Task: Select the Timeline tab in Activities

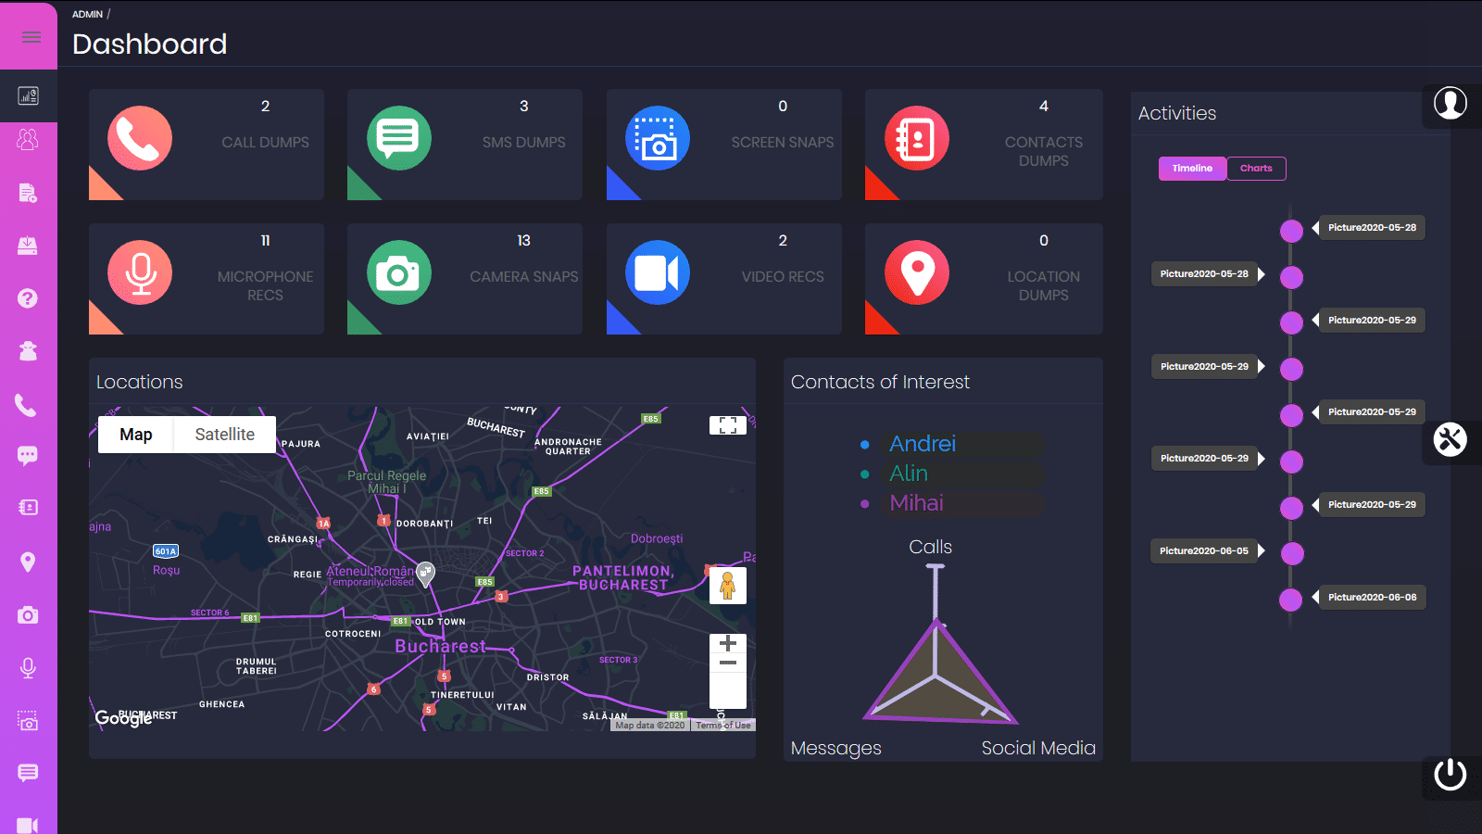Action: [1191, 168]
